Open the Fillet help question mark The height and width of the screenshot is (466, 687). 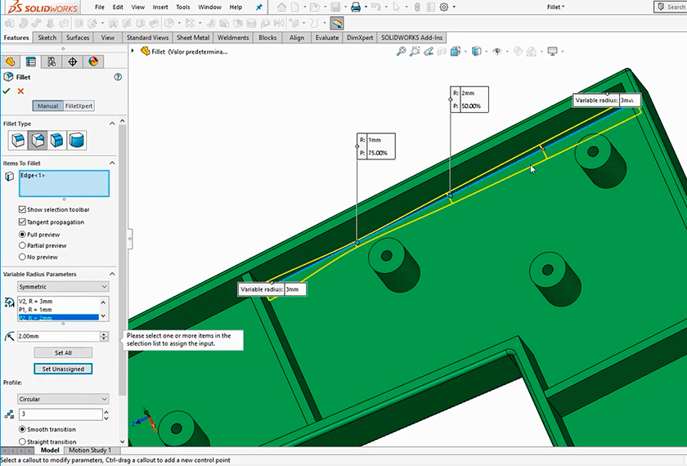(118, 77)
